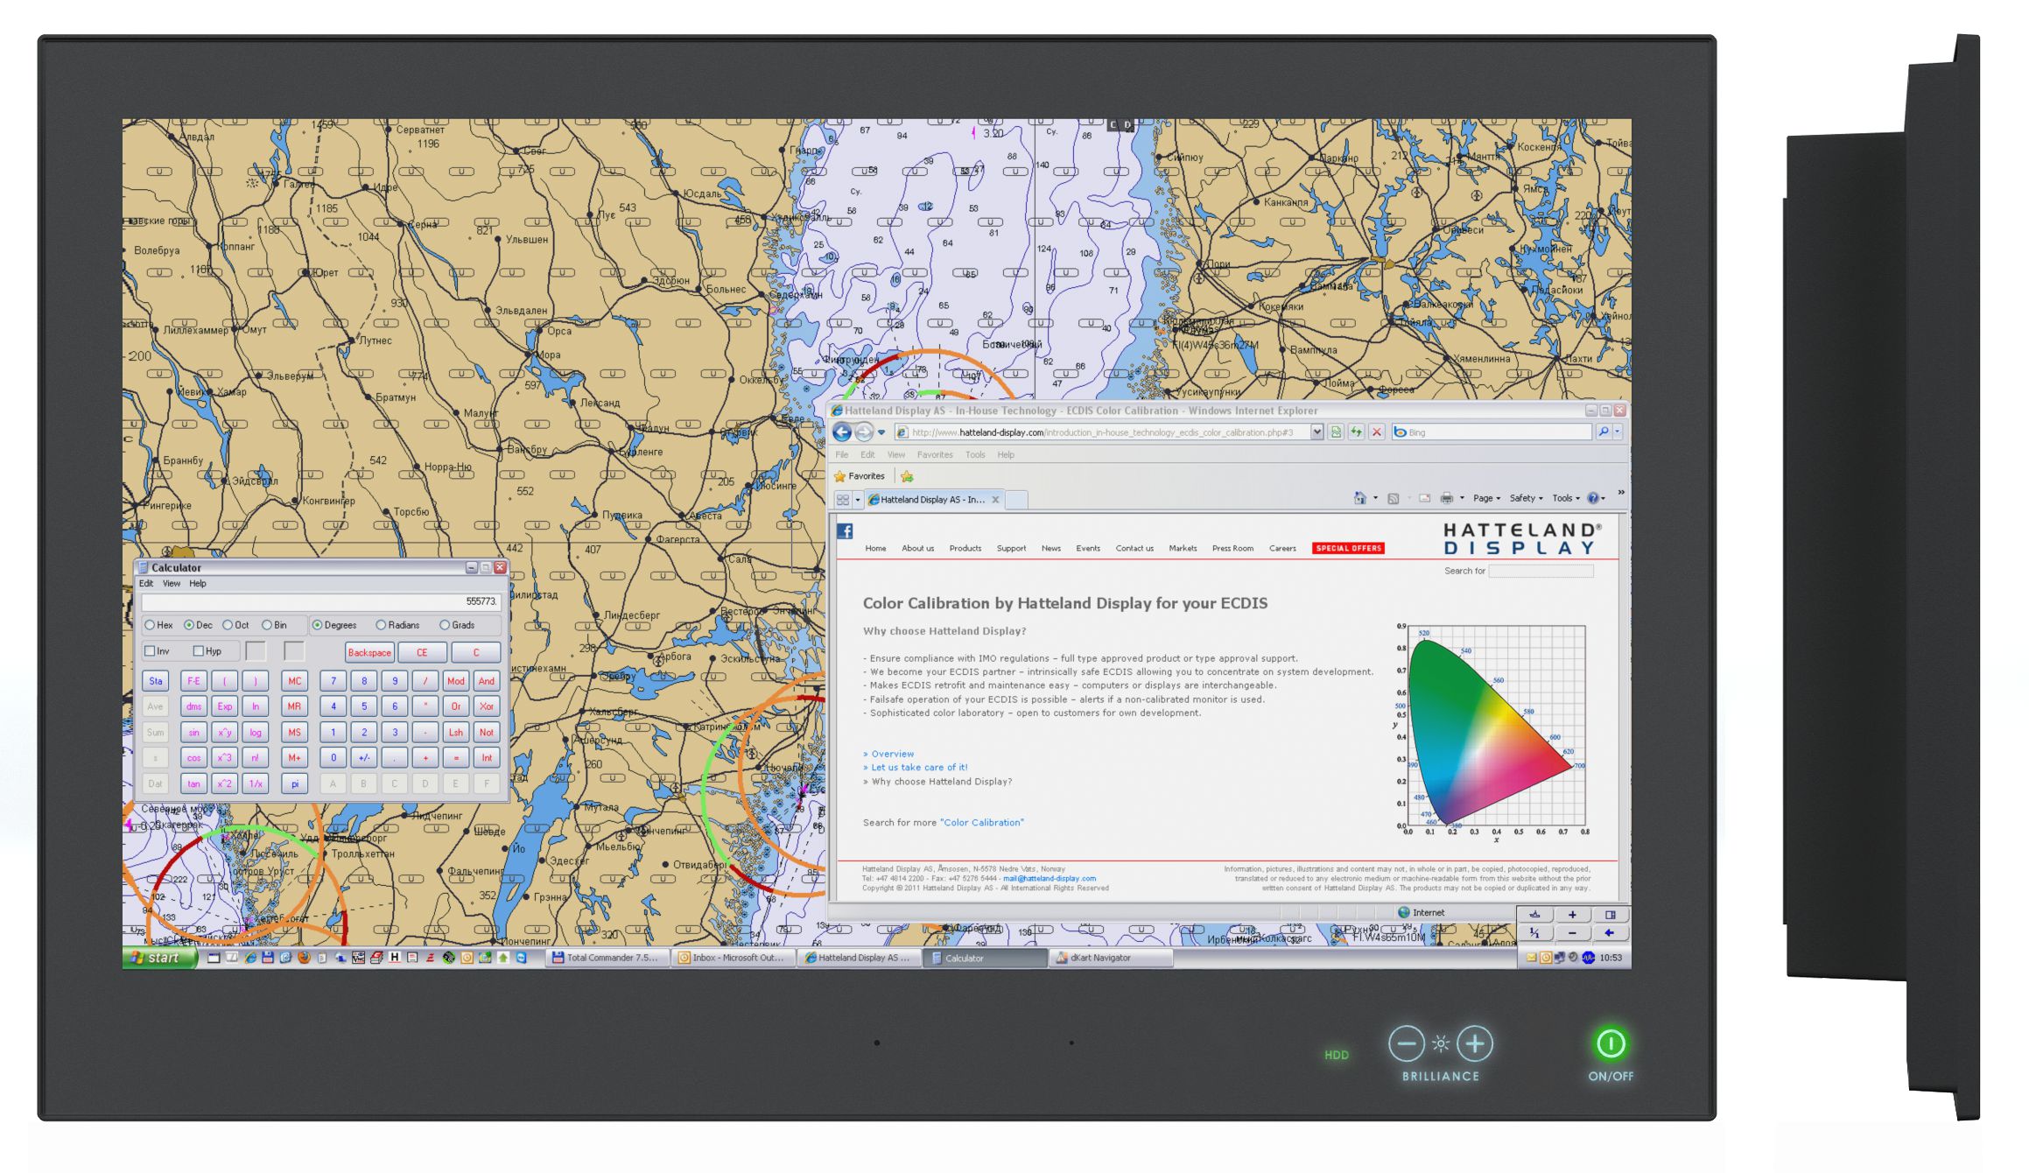Click the SPECIAL OFFERS link

pos(1348,549)
